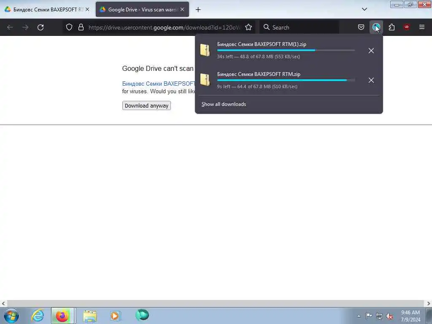Reload the current page
The width and height of the screenshot is (432, 324).
[x=40, y=27]
